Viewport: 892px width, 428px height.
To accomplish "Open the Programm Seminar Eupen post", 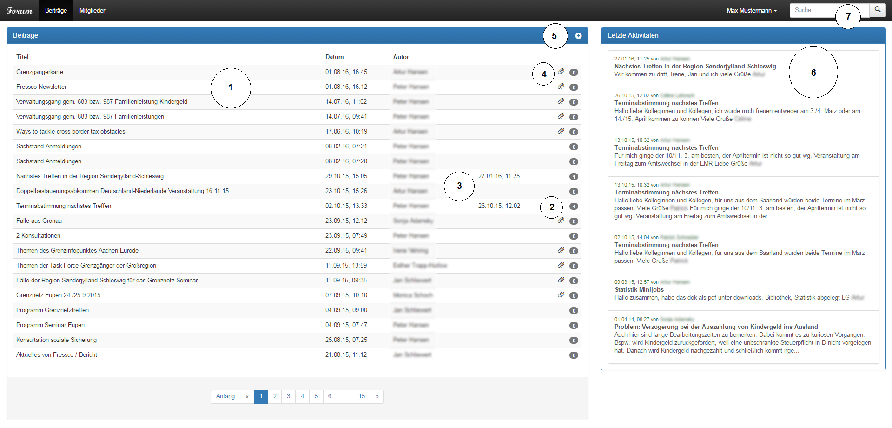I will (x=50, y=325).
